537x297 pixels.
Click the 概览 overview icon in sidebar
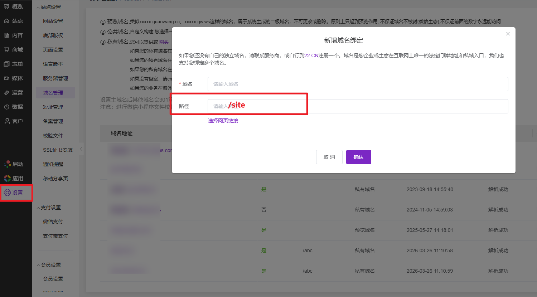click(x=7, y=6)
